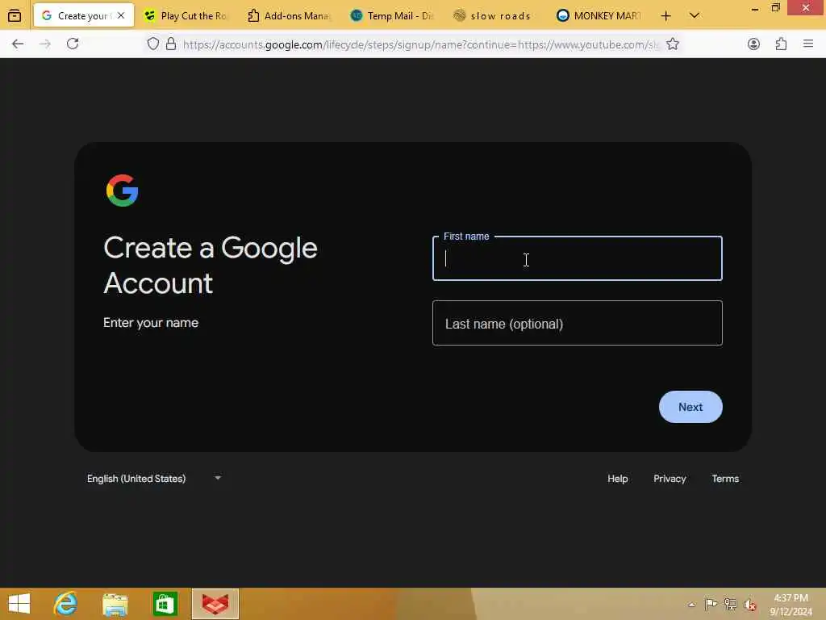Image resolution: width=826 pixels, height=620 pixels.
Task: View site security via padlock icon
Action: pyautogui.click(x=171, y=44)
